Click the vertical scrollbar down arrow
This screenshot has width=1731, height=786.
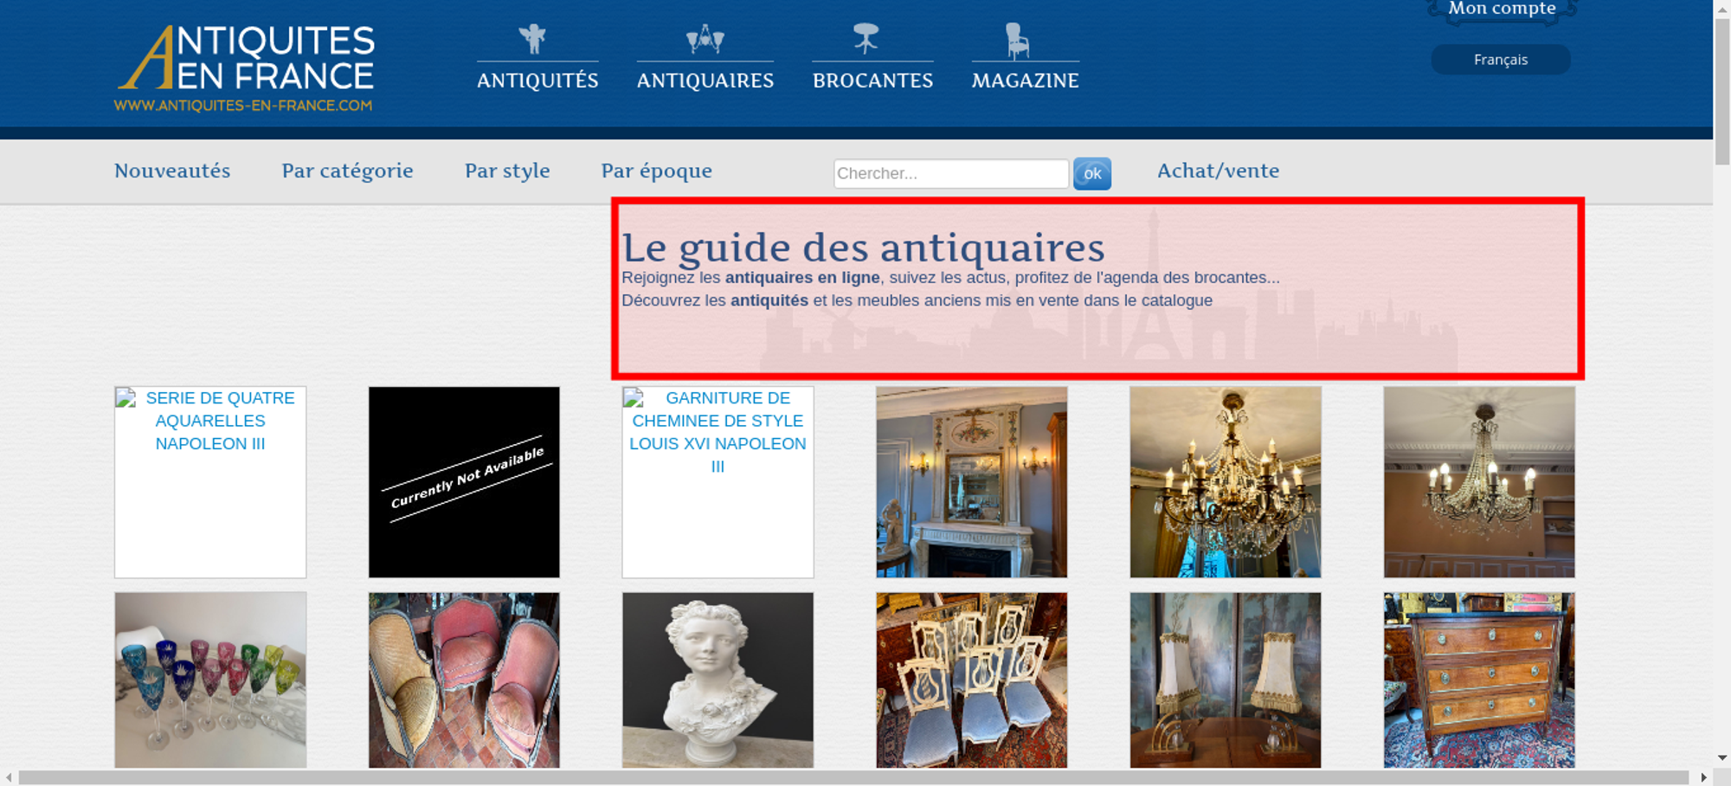tap(1722, 757)
